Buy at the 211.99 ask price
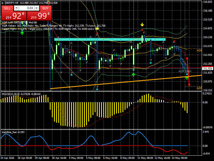Image resolution: width=214 pixels, height=161 pixels. point(39,16)
